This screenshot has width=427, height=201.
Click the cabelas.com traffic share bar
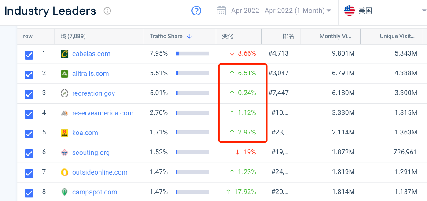192,53
